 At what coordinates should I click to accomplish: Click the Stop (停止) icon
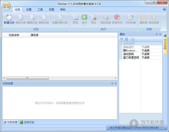pyautogui.click(x=94, y=17)
